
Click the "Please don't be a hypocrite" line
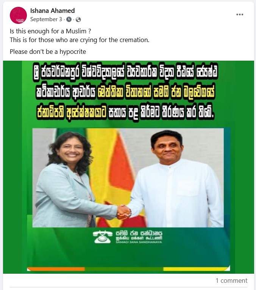48,52
